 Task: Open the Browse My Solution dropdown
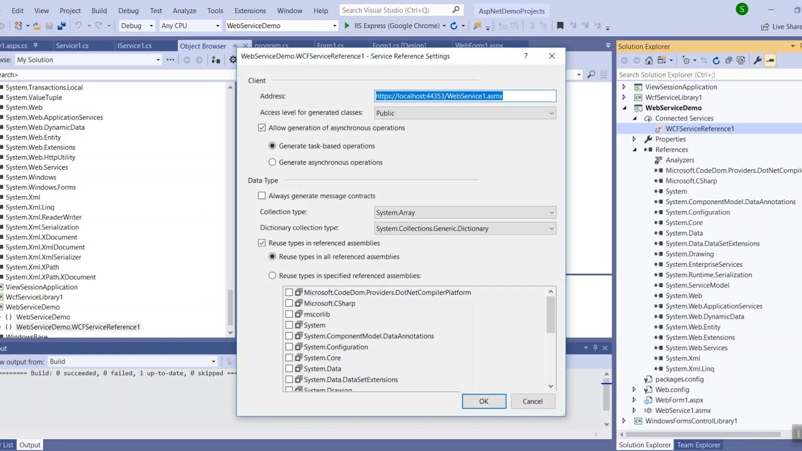click(88, 60)
